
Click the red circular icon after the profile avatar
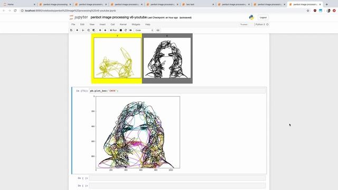(x=334, y=11)
